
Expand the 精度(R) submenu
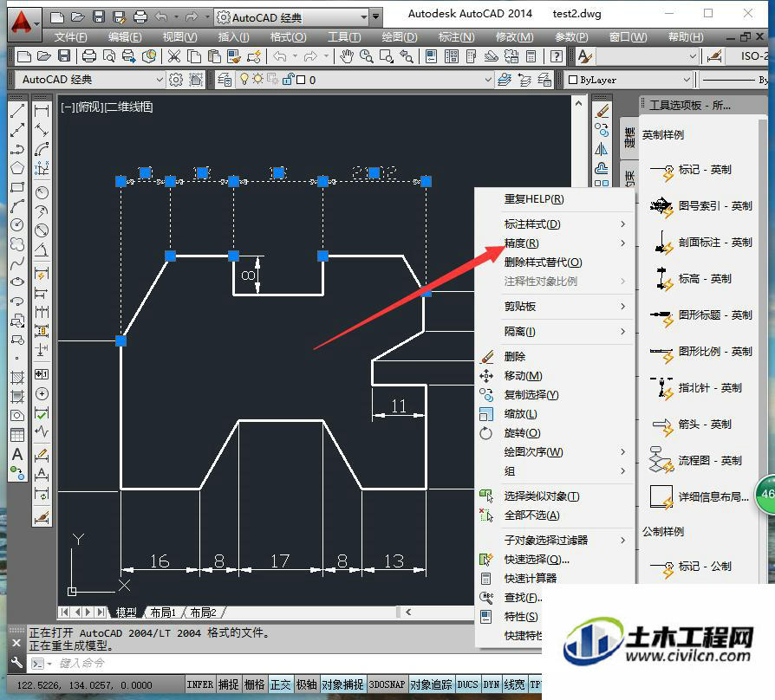click(555, 243)
